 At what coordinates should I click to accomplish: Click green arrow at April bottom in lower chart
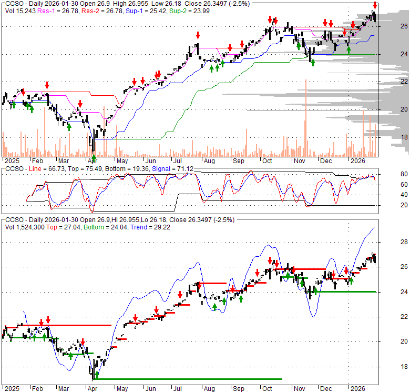(x=97, y=374)
